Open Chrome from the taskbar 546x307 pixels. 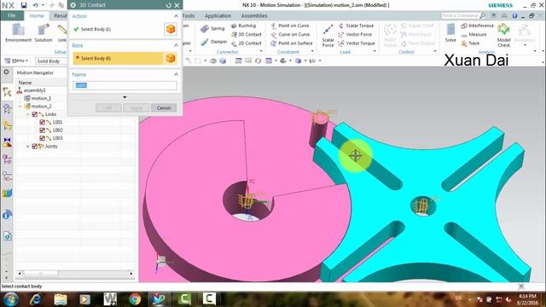coord(135,299)
